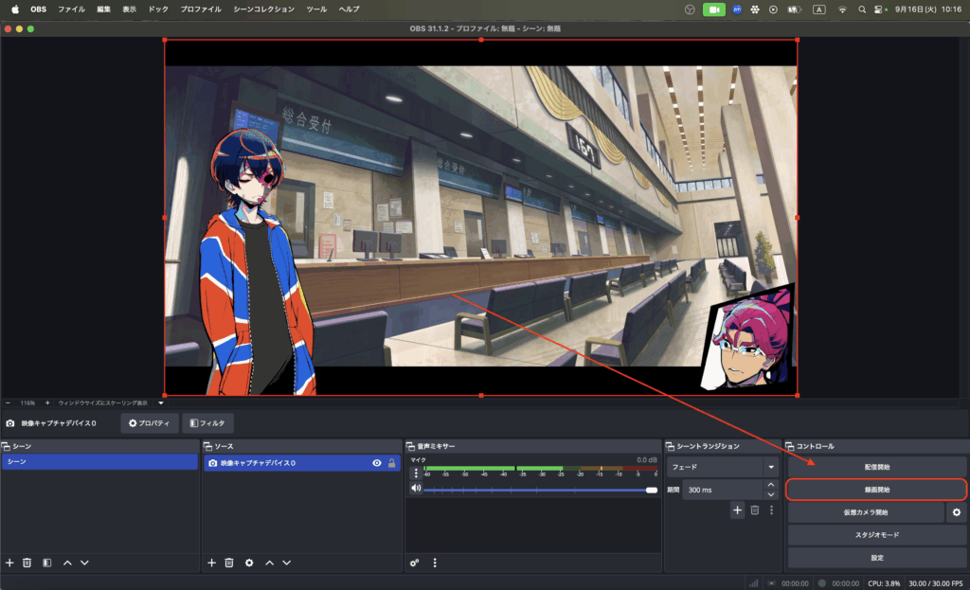Expand the フェード transition dropdown
Screen dimensions: 970x590
(770, 467)
